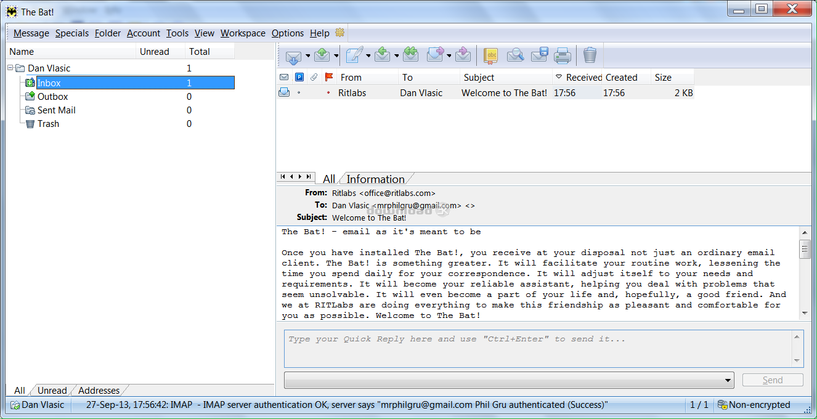Click the Reply to All double-arrow icon
The image size is (817, 419).
[411, 55]
